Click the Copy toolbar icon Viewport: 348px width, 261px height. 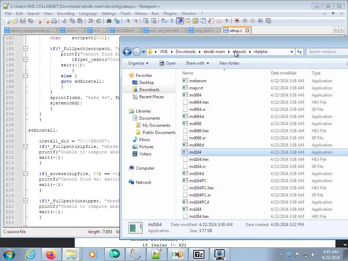[x=72, y=21]
